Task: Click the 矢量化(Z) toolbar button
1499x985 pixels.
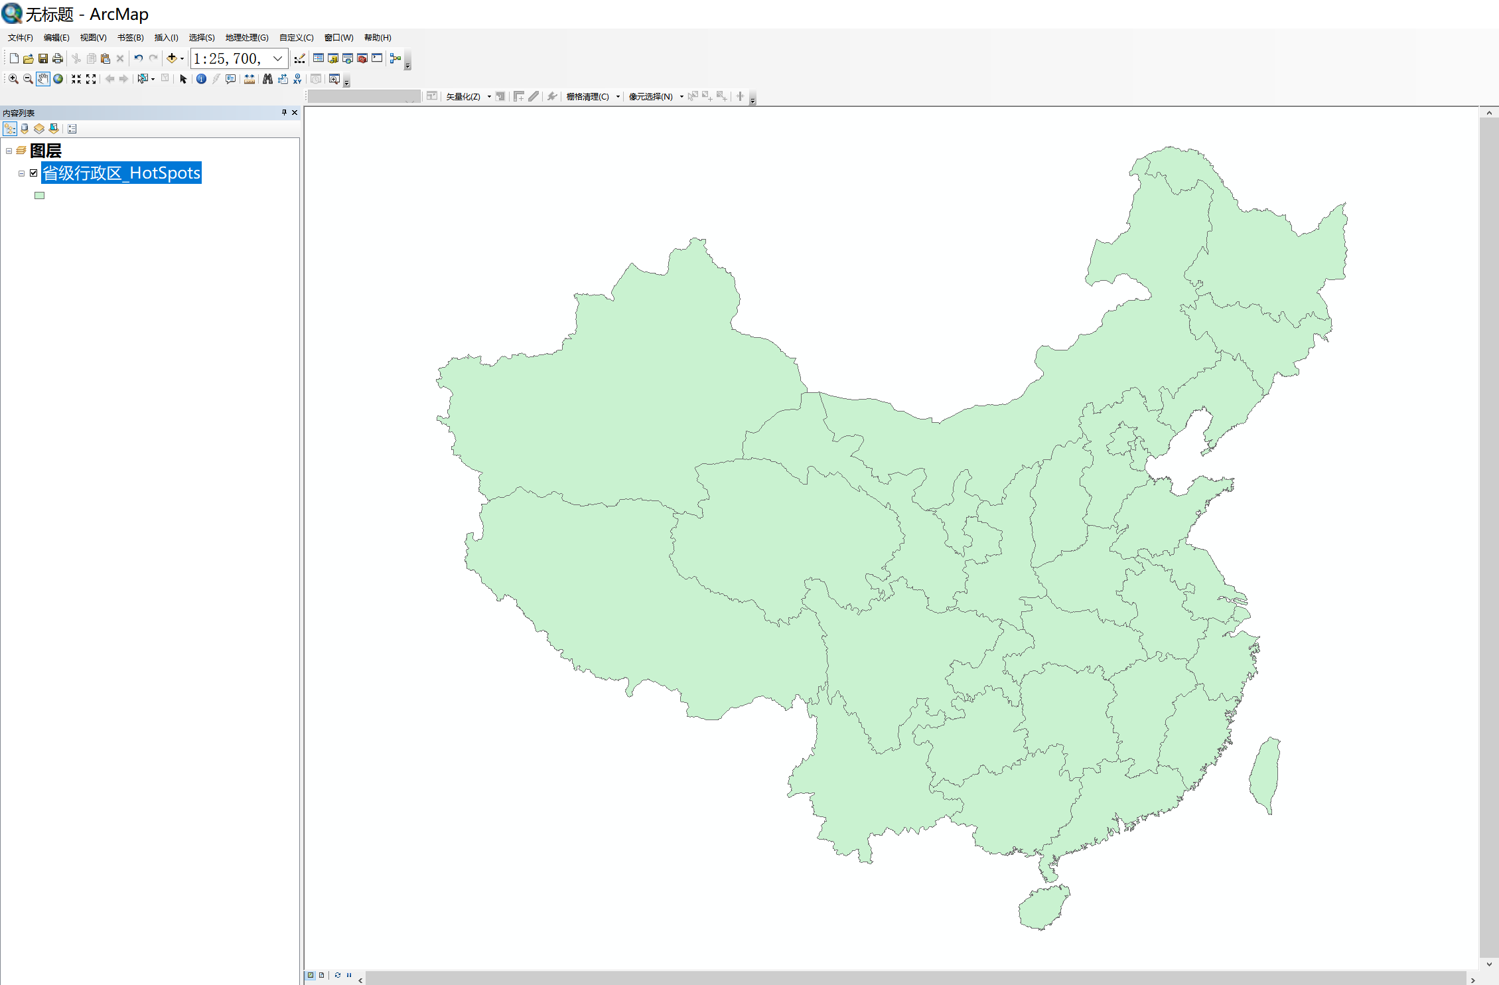Action: pos(463,97)
